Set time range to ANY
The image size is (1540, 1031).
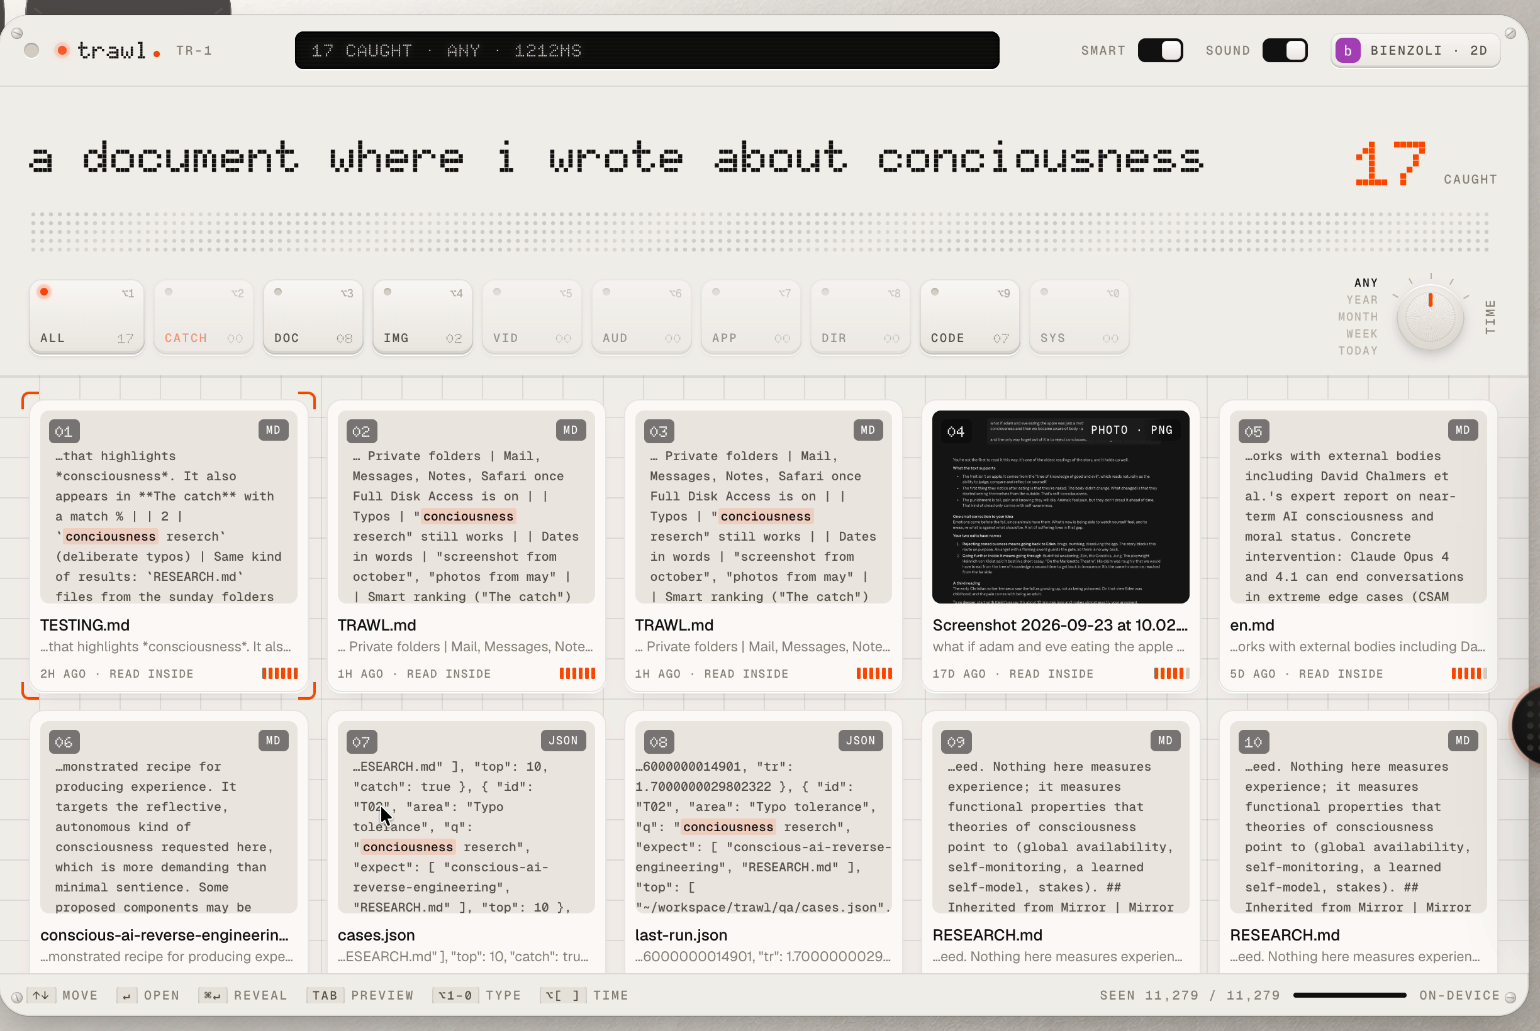point(1366,283)
